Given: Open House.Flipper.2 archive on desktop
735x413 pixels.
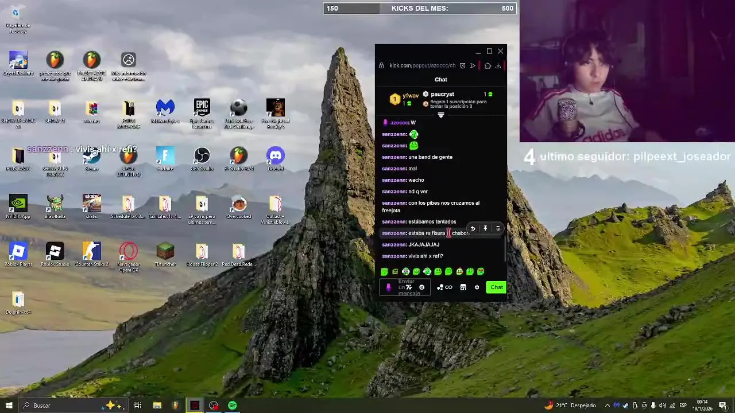Looking at the screenshot, I should click(x=202, y=254).
